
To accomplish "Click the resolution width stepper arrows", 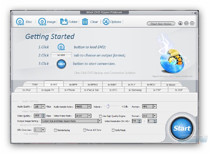I will (139, 121).
